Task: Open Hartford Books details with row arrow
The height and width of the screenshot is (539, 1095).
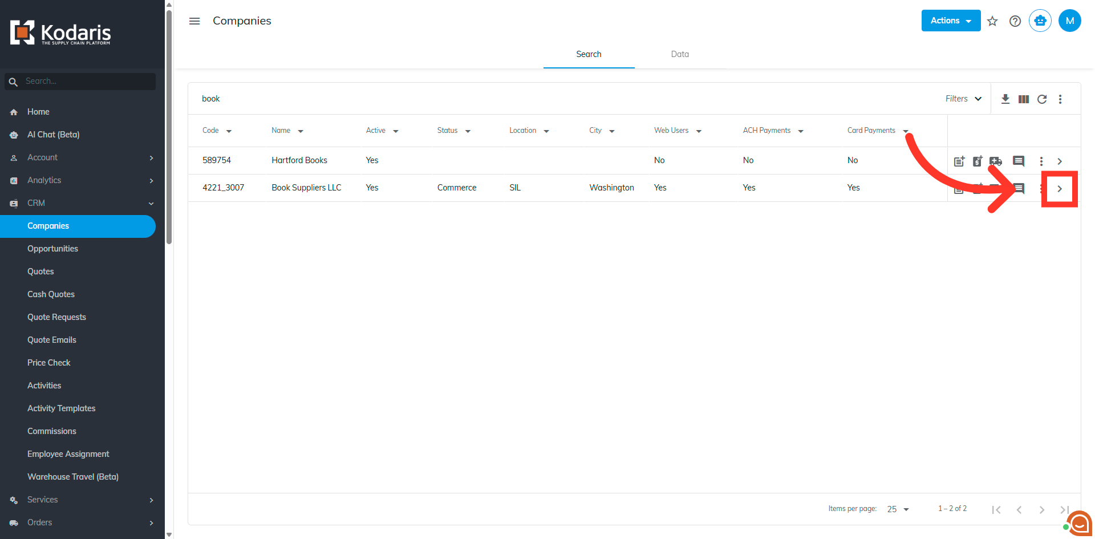Action: click(x=1060, y=161)
